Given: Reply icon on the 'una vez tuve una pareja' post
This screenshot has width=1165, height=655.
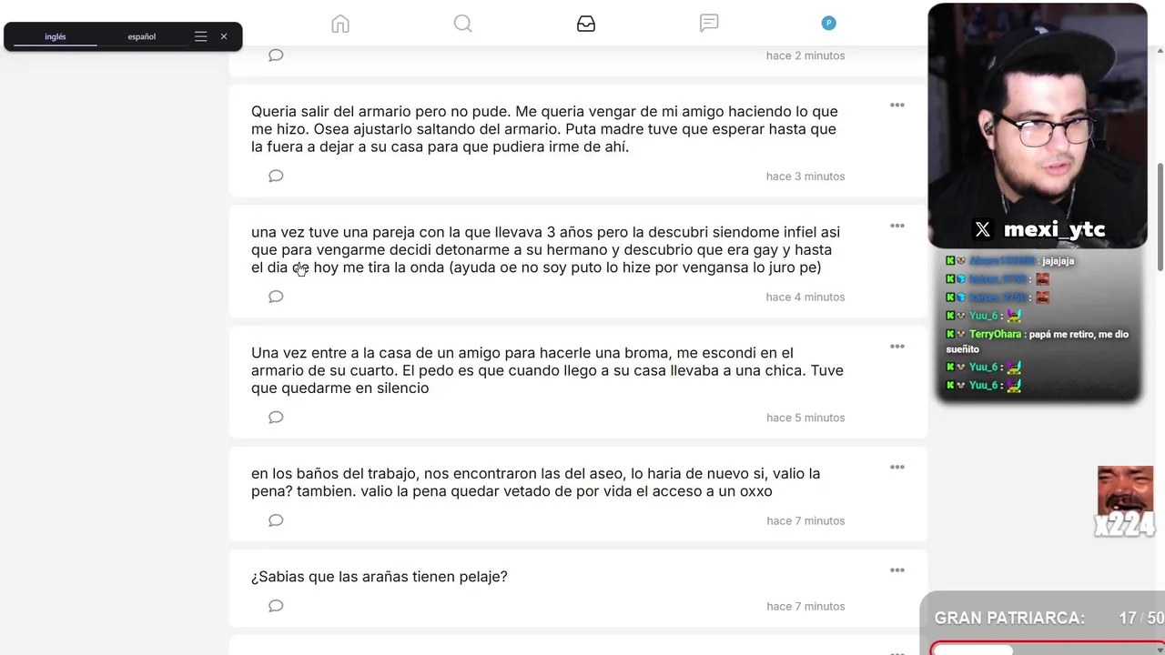Looking at the screenshot, I should pos(276,297).
